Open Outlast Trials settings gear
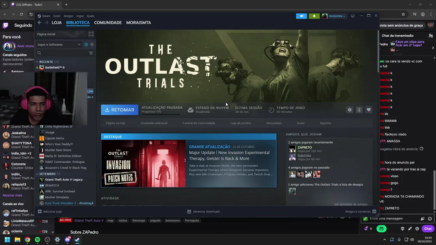The height and width of the screenshot is (245, 436). coord(349,110)
